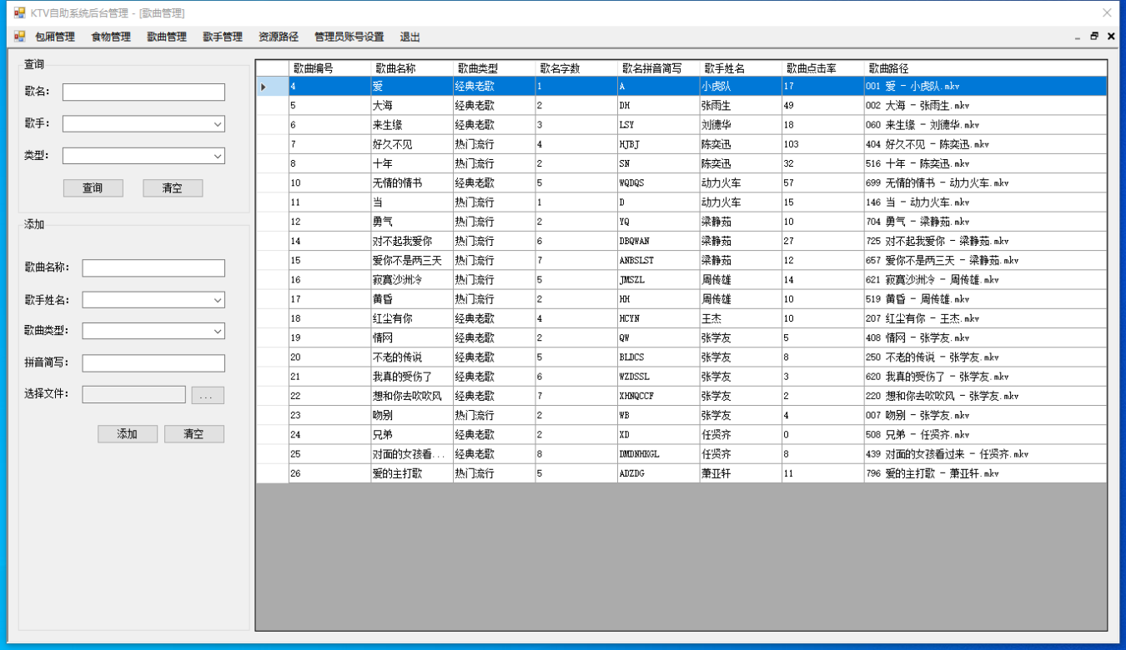This screenshot has height=650, width=1126.
Task: Click the app icon in the title bar
Action: pyautogui.click(x=19, y=13)
